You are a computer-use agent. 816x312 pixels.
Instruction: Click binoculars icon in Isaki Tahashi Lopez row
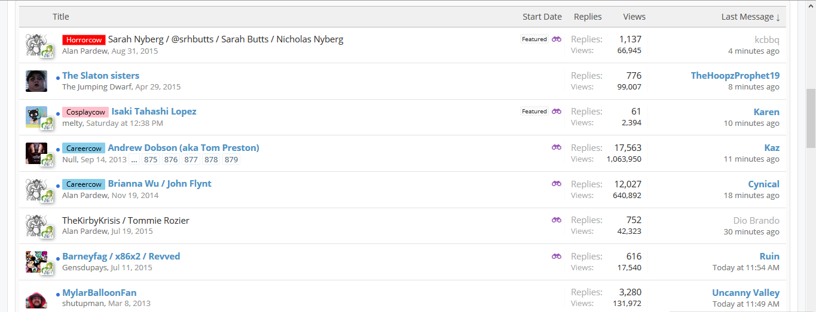coord(557,111)
